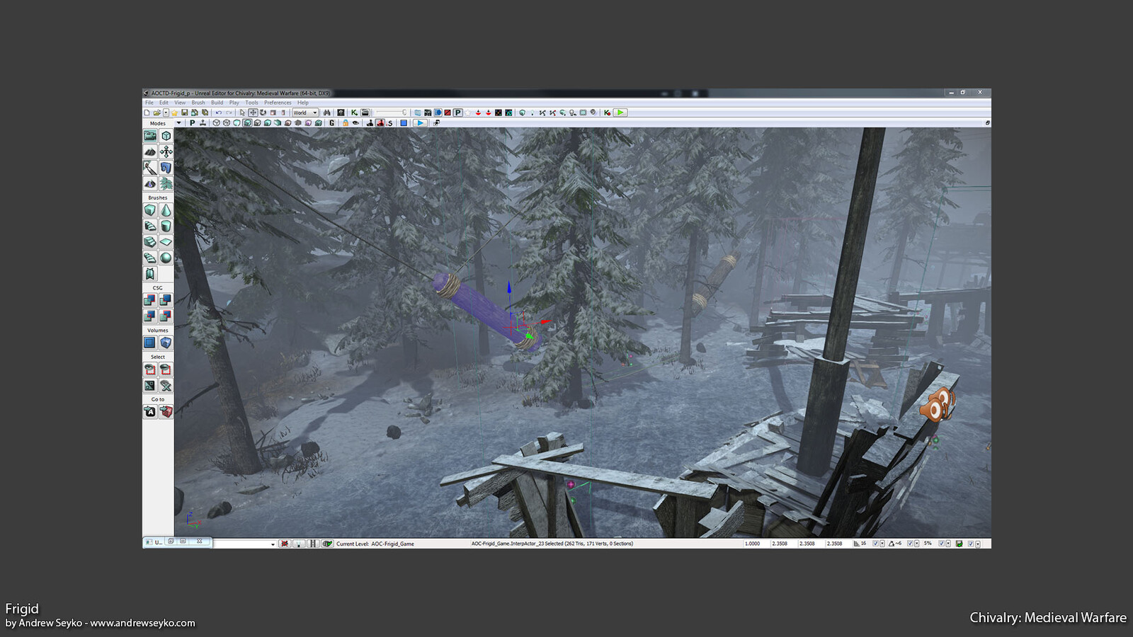1133x637 pixels.
Task: Create a Sheet brush
Action: pos(166,242)
